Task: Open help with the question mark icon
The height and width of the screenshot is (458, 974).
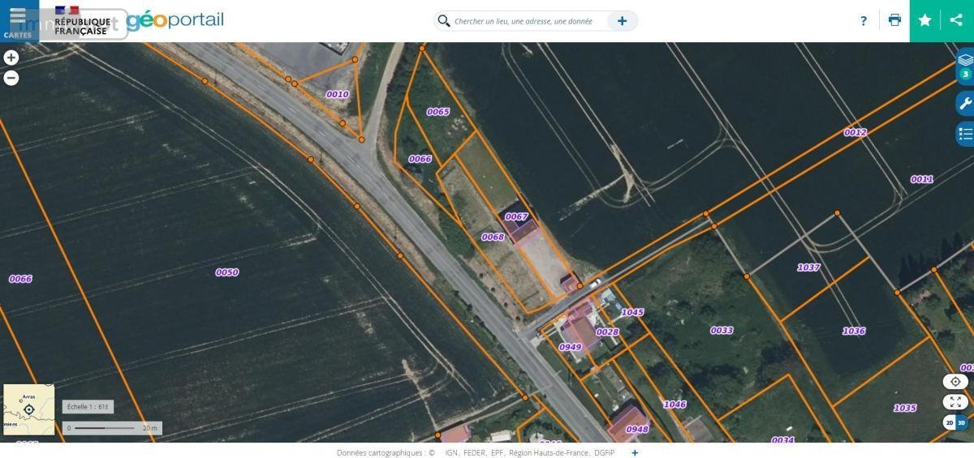Action: pos(864,21)
